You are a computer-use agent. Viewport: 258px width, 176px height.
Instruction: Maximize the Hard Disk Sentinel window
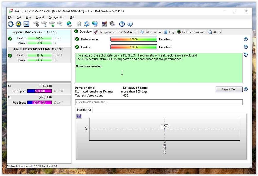coord(235,11)
